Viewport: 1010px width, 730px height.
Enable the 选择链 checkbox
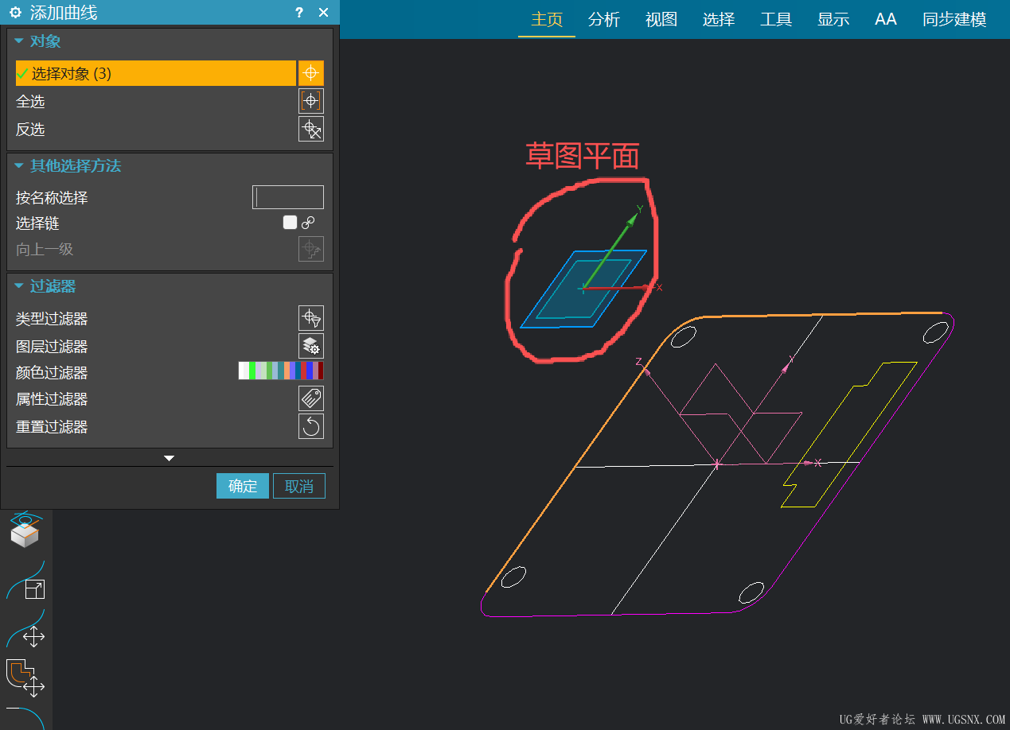290,223
